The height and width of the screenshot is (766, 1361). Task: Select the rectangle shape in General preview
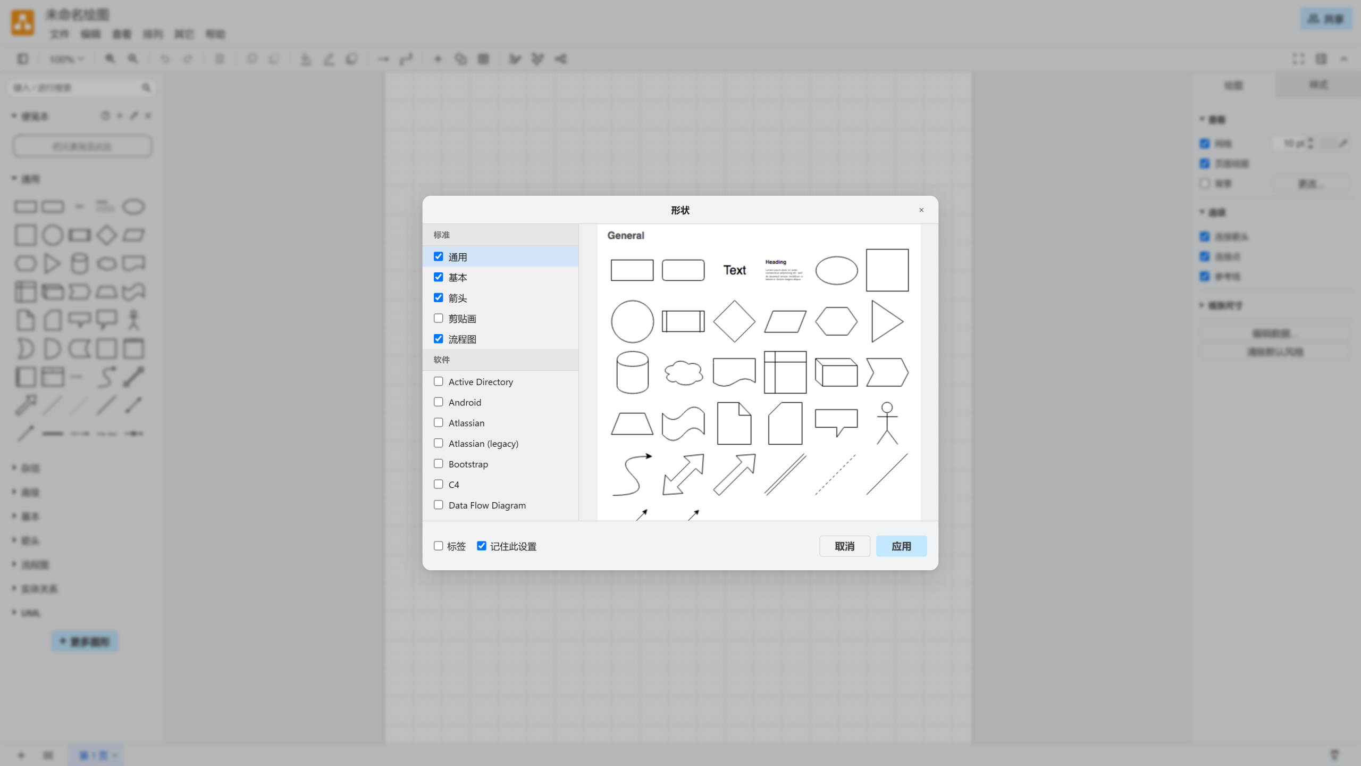pos(632,270)
